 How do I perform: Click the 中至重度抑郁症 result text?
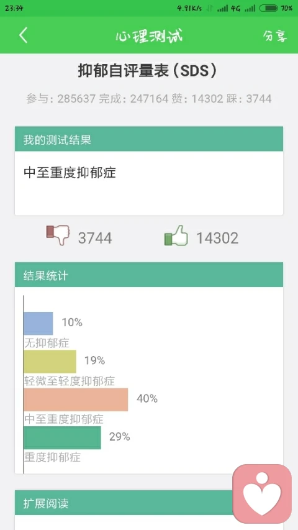click(x=70, y=172)
